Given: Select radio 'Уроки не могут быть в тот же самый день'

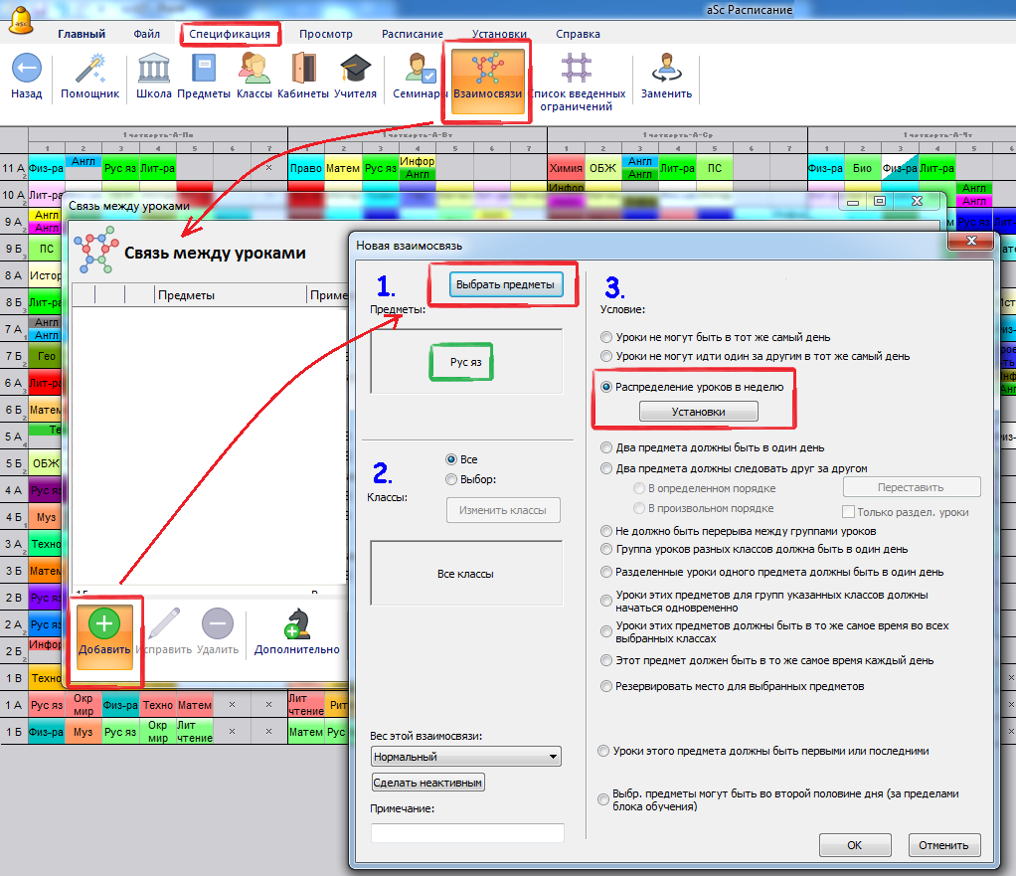Looking at the screenshot, I should (606, 337).
